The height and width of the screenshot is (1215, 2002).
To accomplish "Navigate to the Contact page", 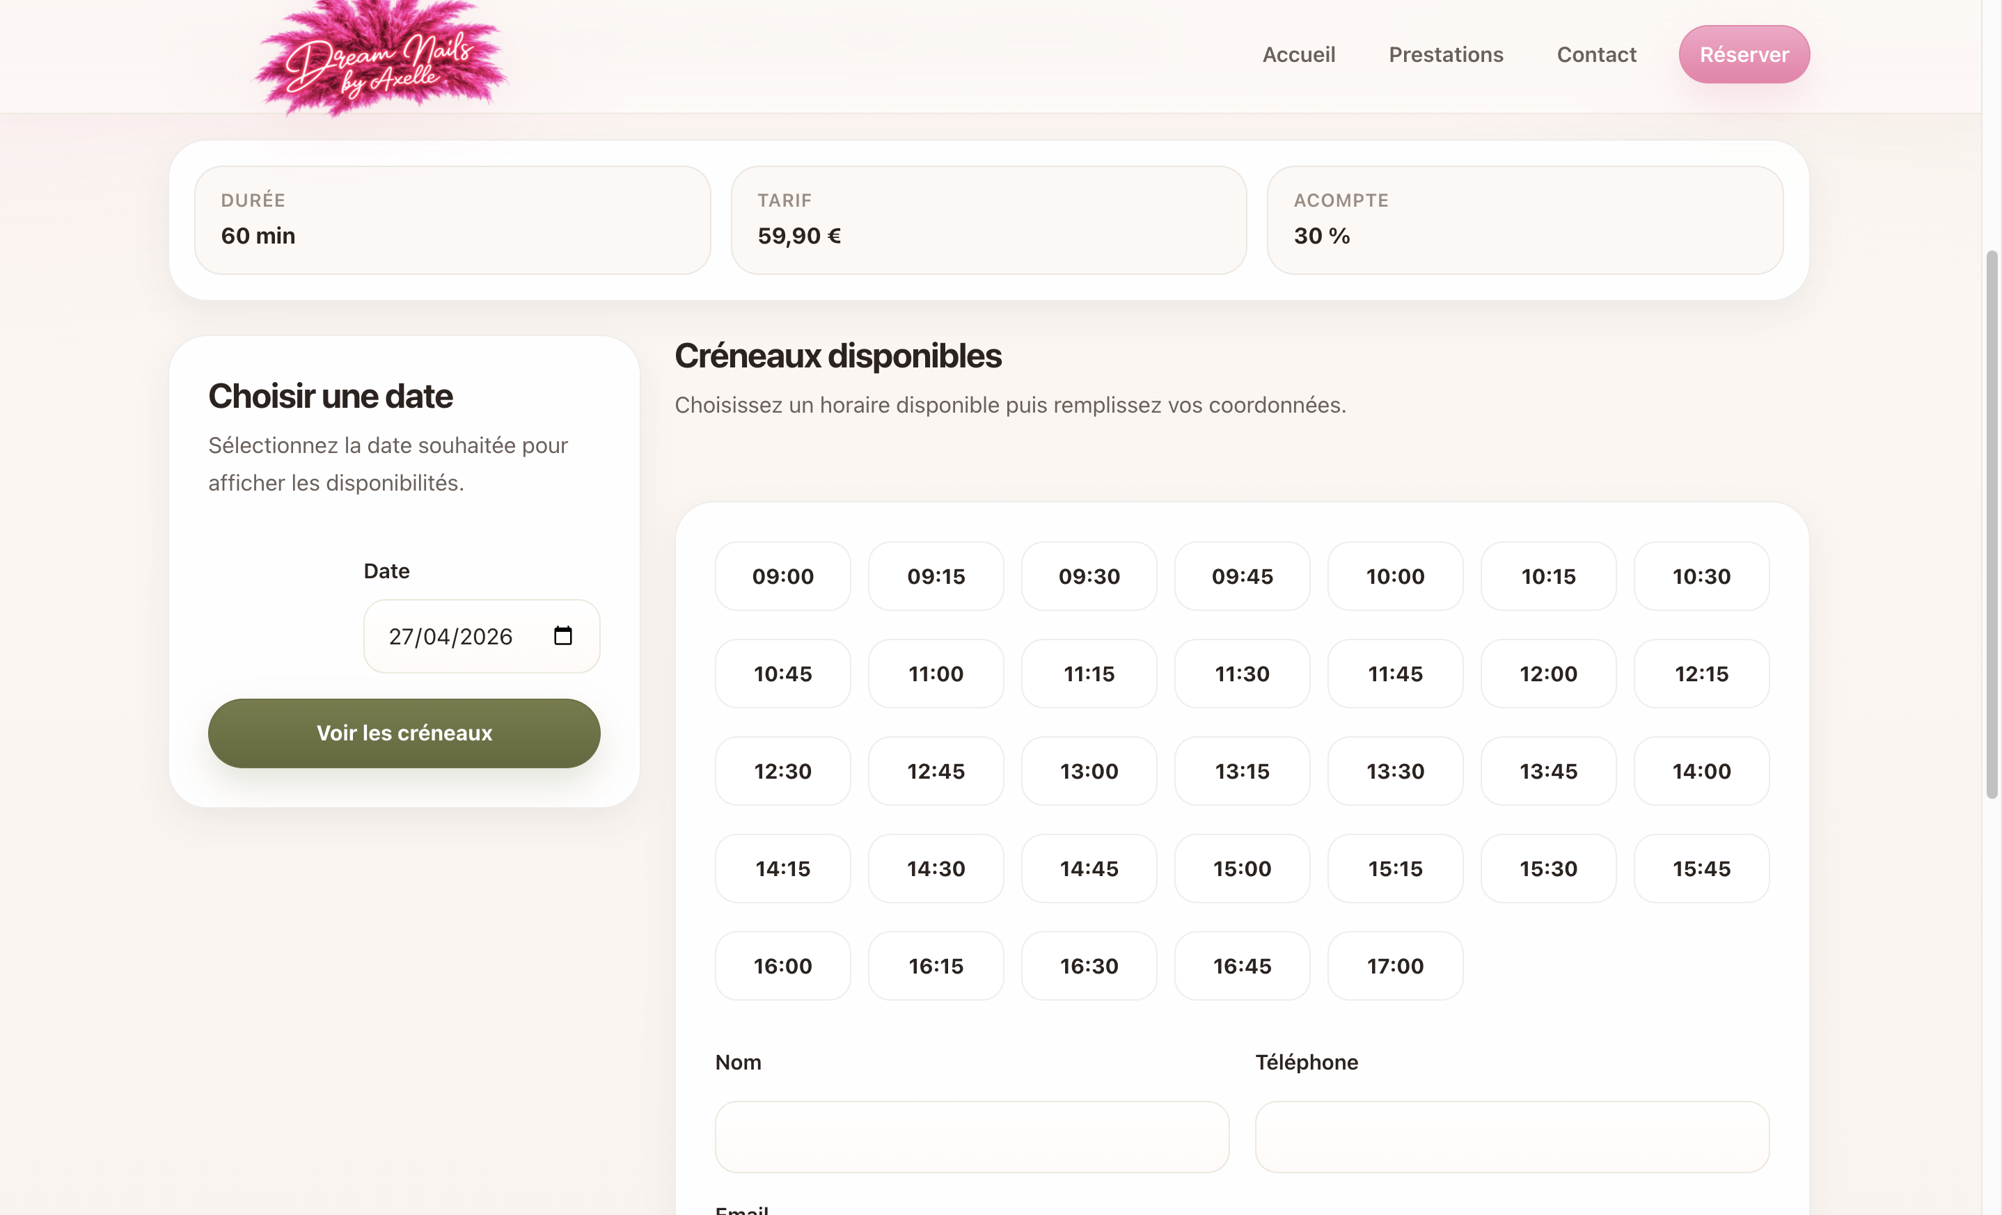I will 1595,54.
